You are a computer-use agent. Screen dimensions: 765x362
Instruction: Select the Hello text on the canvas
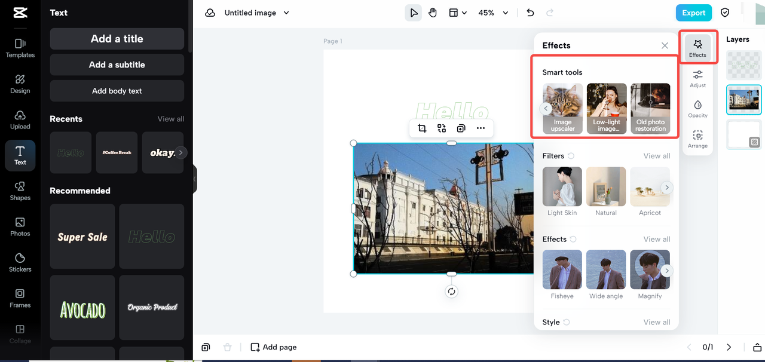452,112
